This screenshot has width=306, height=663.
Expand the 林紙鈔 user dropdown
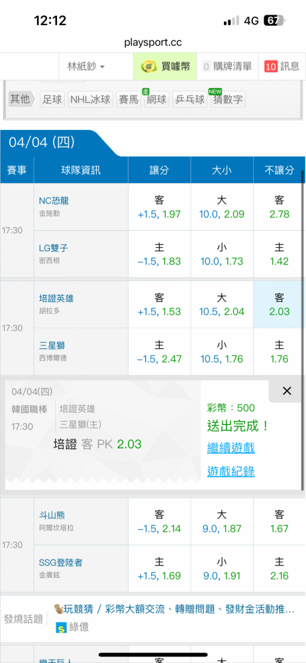[86, 66]
